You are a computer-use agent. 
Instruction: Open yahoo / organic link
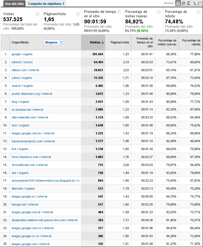[x=22, y=78]
